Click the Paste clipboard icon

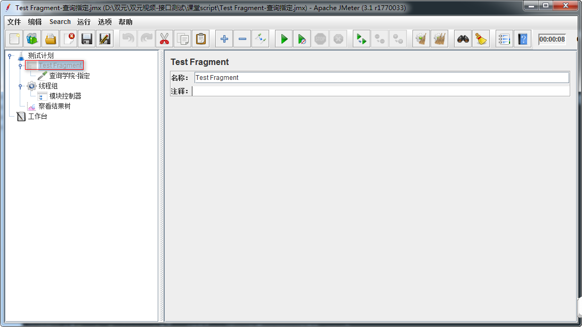coord(201,39)
